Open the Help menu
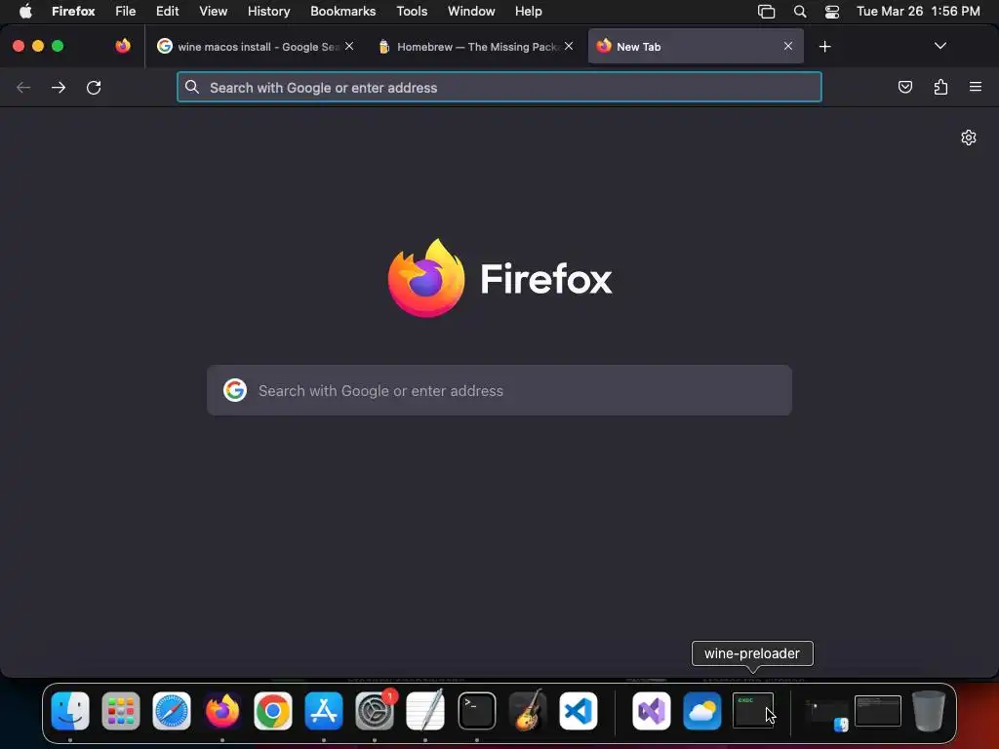999x749 pixels. point(528,11)
